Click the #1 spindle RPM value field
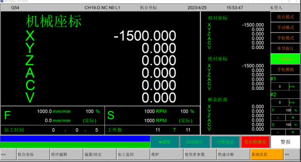Screen dimensions: 301x162 (280, 87)
